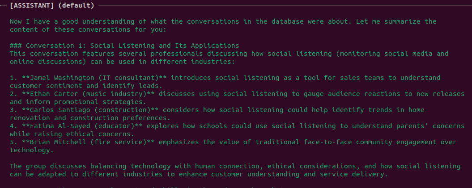Click the (default) label in header

[x=76, y=5]
